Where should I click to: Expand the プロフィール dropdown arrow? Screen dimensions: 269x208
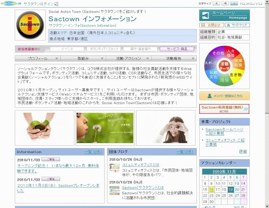coord(57,59)
